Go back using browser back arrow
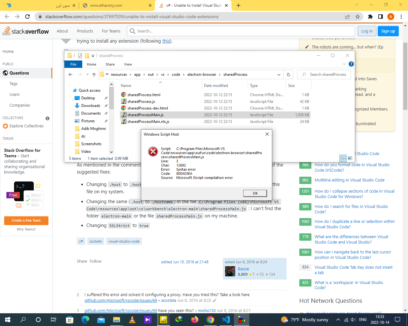The width and height of the screenshot is (408, 326). [x=7, y=17]
